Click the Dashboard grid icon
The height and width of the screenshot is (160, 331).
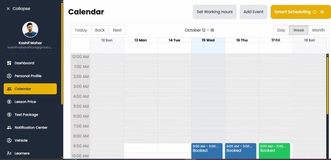point(9,63)
